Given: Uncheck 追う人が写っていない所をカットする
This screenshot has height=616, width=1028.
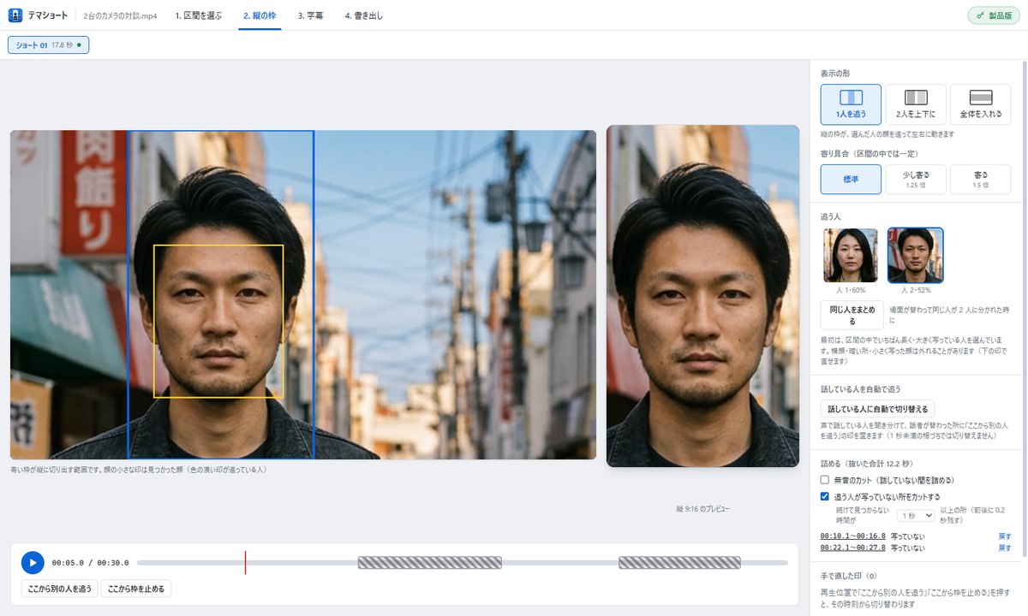Looking at the screenshot, I should (x=825, y=496).
